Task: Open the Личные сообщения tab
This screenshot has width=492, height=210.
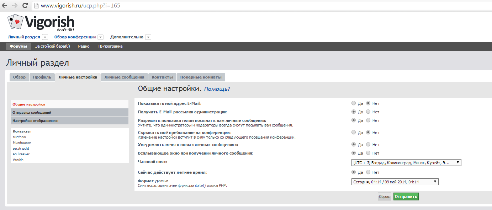Action: pos(124,77)
